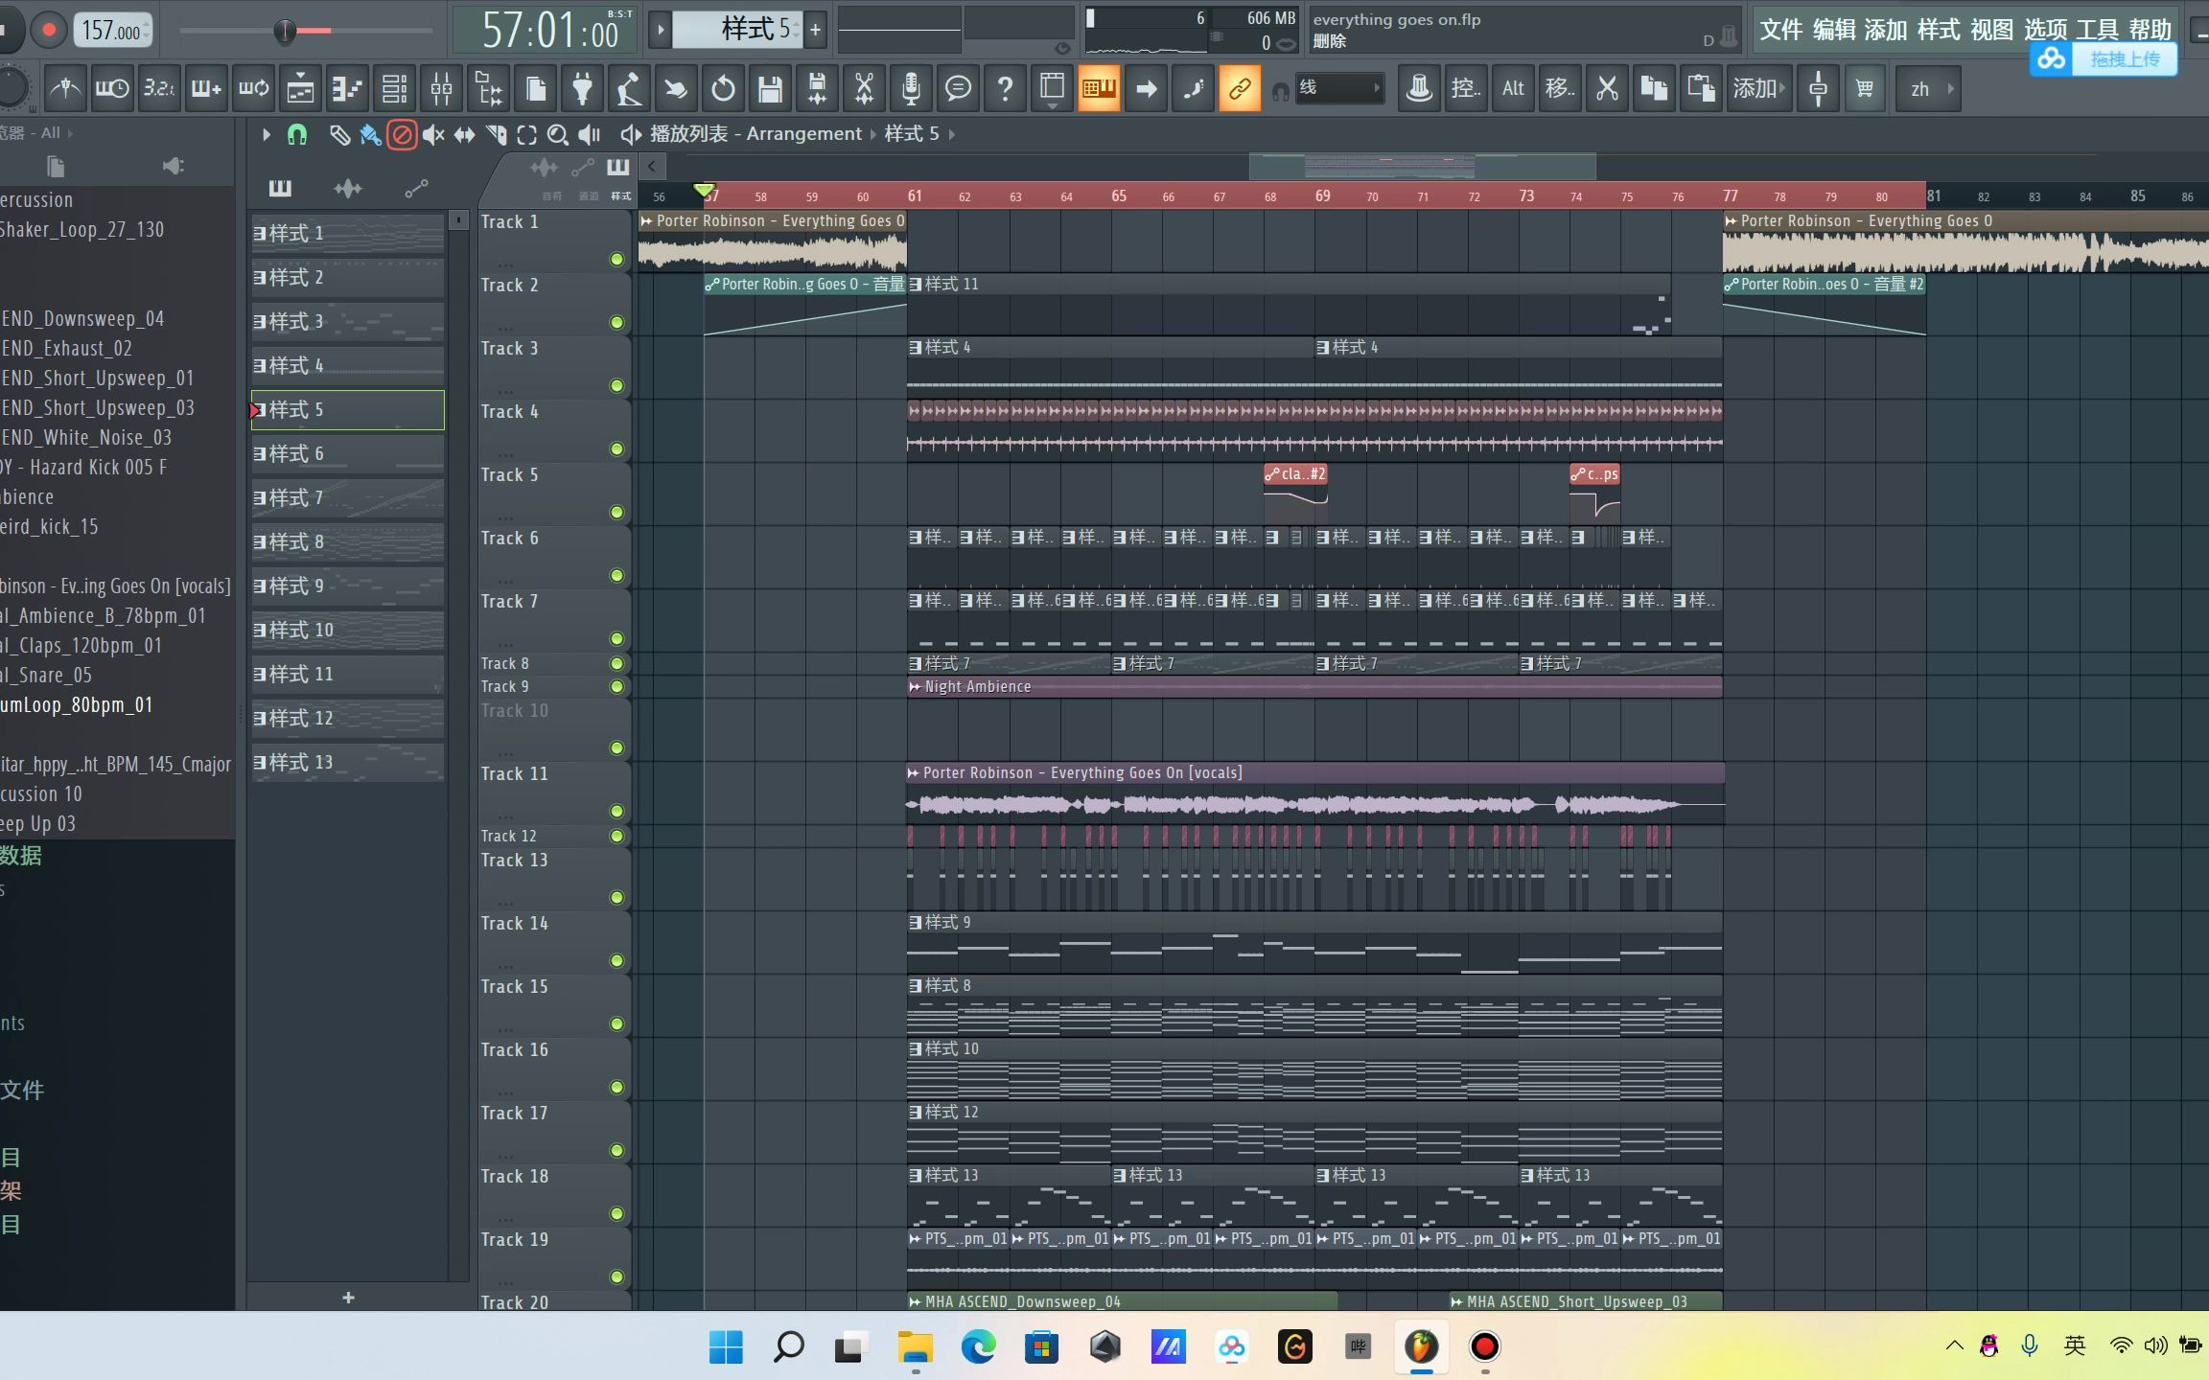This screenshot has width=2209, height=1380.
Task: Click the red record button
Action: point(49,31)
